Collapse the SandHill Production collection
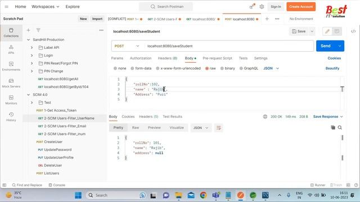 [29, 40]
